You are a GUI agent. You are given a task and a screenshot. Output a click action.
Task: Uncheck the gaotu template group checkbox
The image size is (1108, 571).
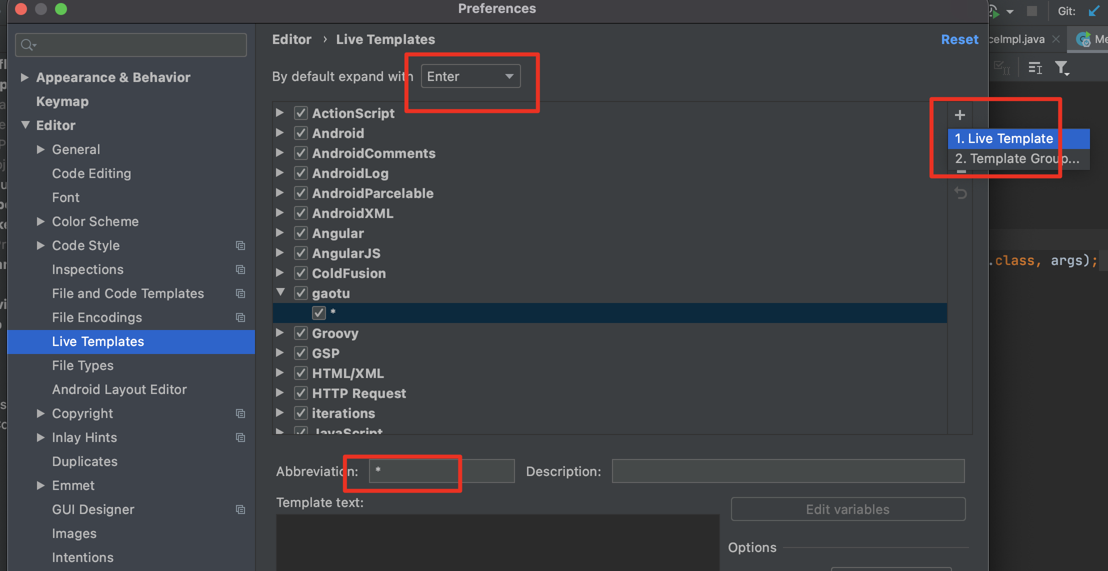pos(300,293)
